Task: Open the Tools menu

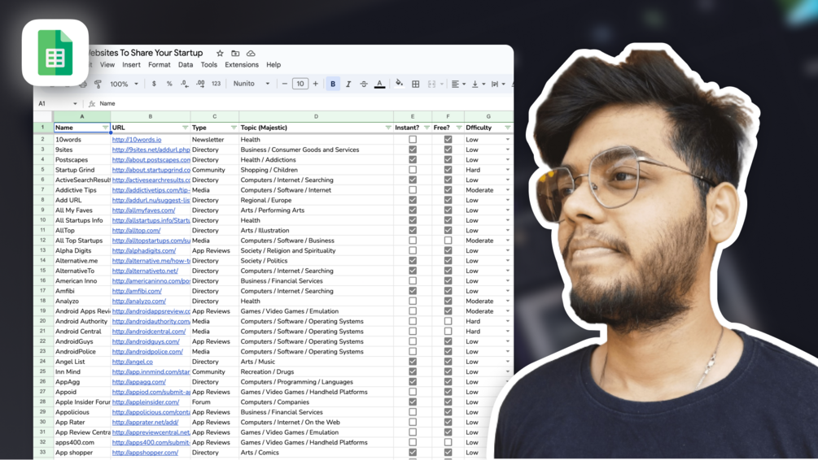Action: click(x=208, y=64)
